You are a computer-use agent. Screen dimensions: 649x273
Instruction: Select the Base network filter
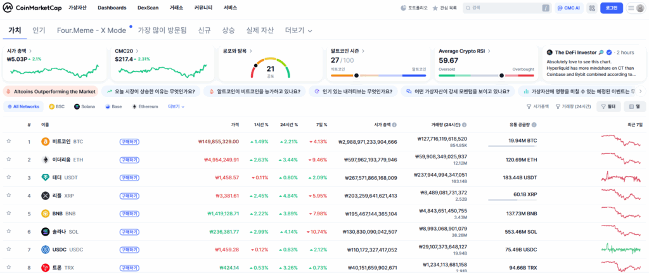(113, 106)
